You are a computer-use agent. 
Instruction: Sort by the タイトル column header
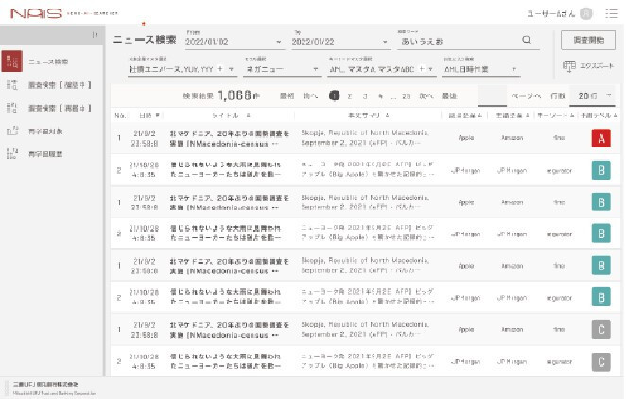click(231, 115)
